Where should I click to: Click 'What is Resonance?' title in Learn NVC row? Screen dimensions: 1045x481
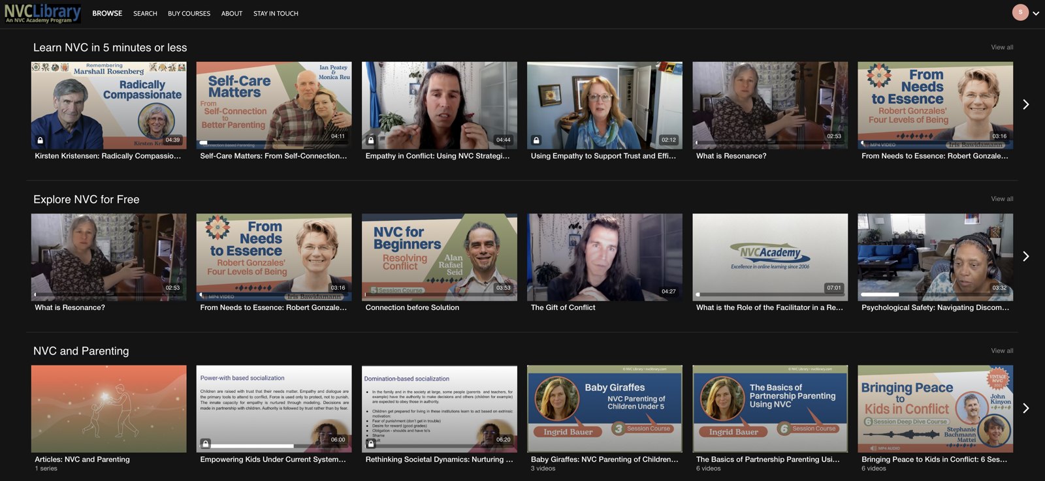pos(731,156)
